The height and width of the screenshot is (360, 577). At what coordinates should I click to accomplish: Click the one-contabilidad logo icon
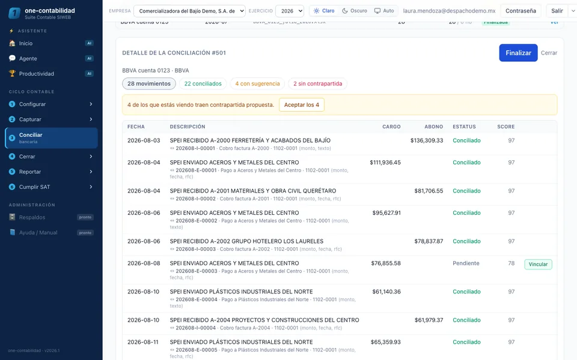point(14,13)
